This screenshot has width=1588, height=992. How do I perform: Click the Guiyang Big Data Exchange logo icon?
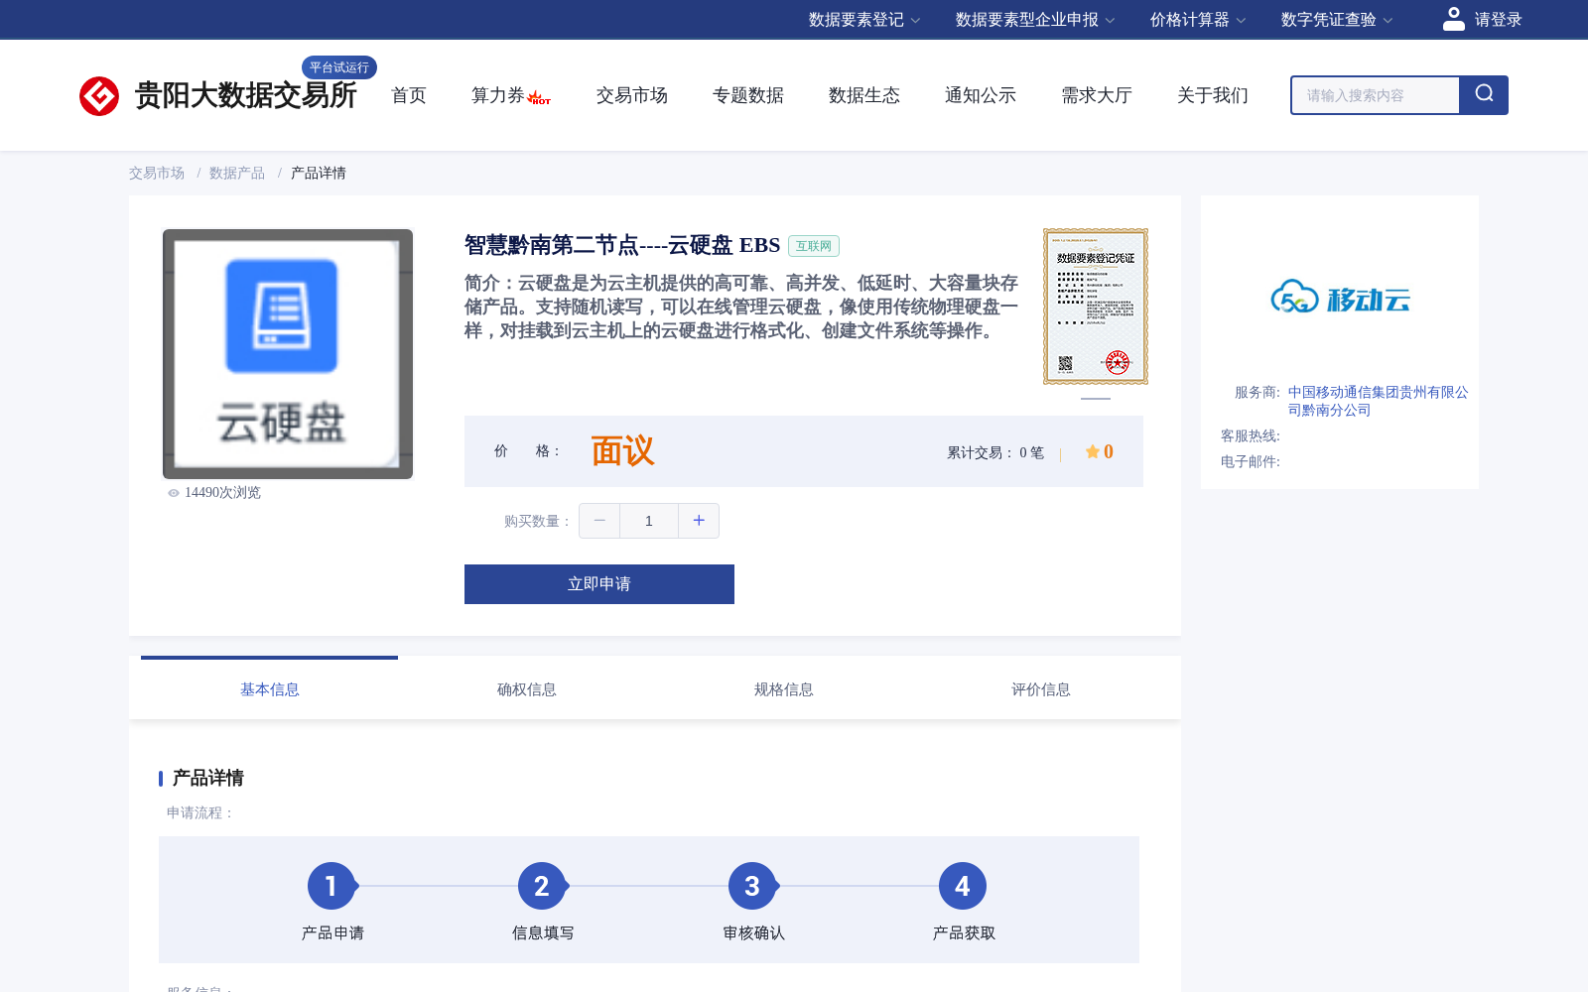tap(99, 96)
